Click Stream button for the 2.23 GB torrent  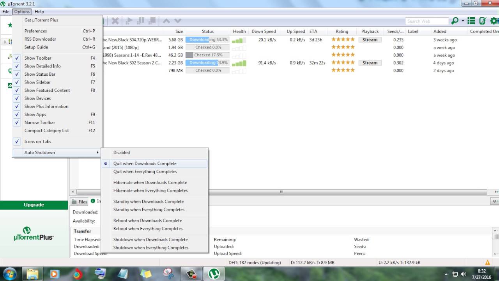click(x=370, y=63)
